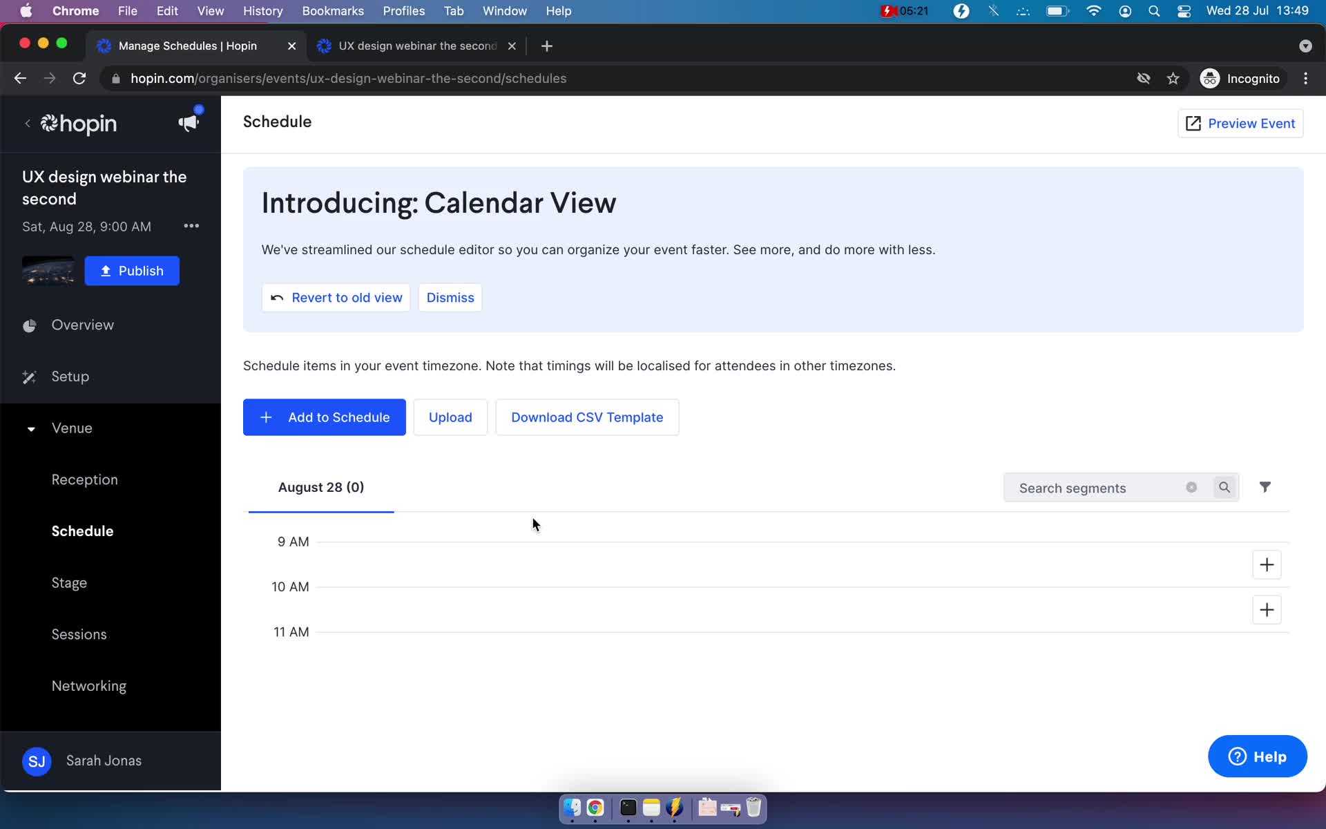1326x829 pixels.
Task: Click the SJ user avatar
Action: click(x=37, y=761)
